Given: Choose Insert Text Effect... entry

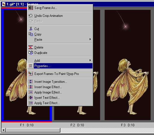Looking at the screenshot, I should (60, 98).
